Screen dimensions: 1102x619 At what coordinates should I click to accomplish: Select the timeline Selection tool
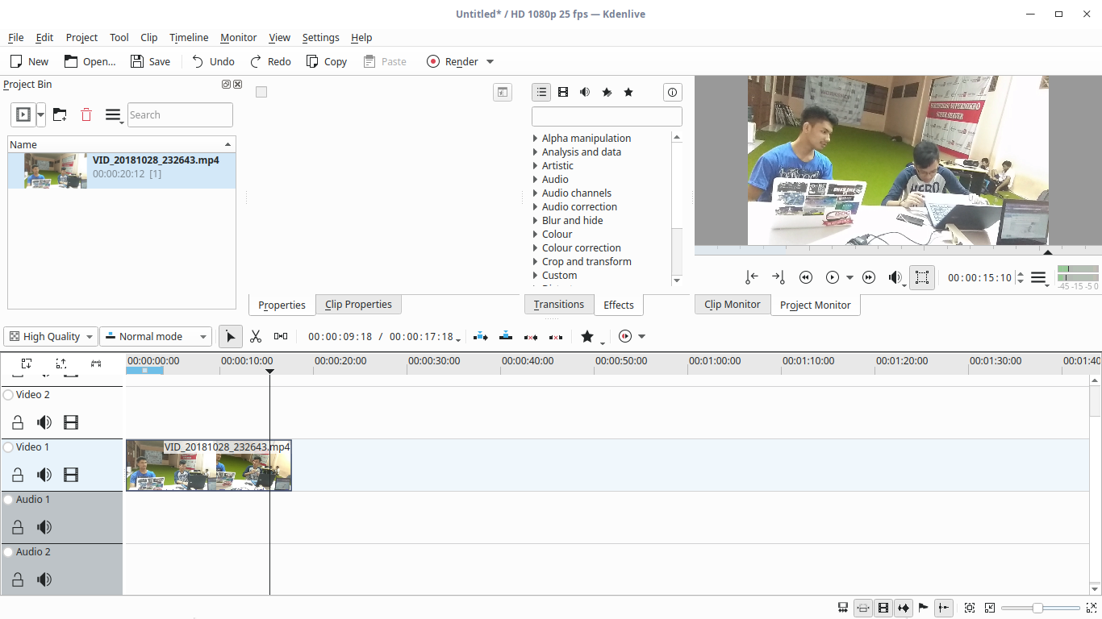231,336
